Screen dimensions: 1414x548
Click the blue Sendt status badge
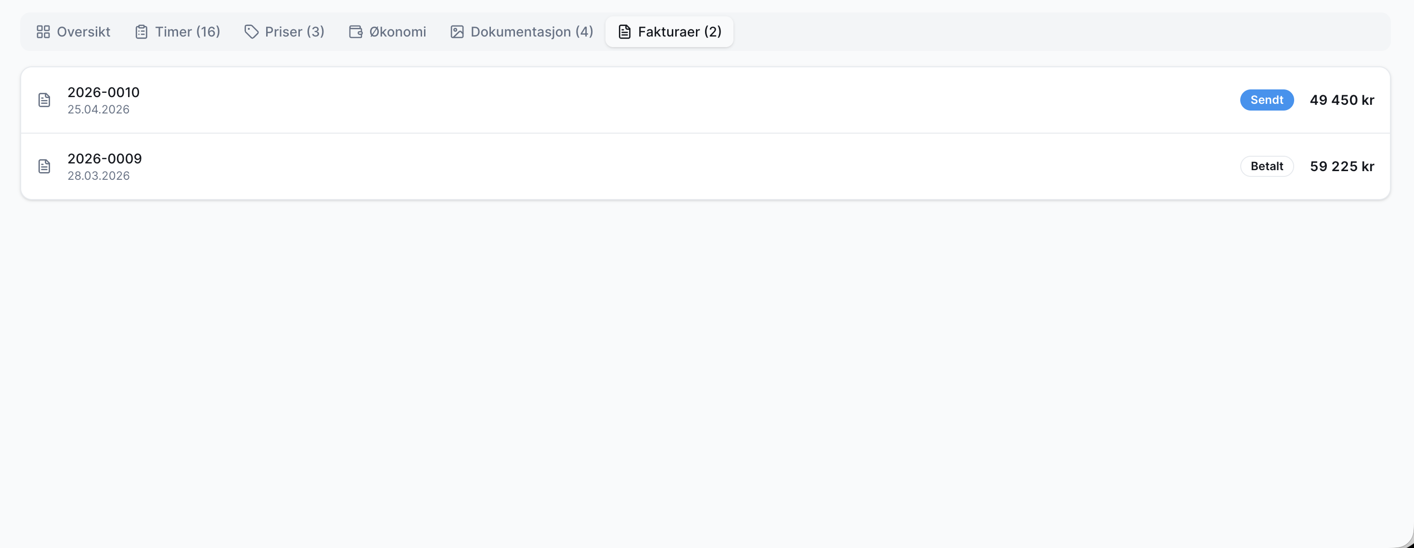click(1267, 100)
